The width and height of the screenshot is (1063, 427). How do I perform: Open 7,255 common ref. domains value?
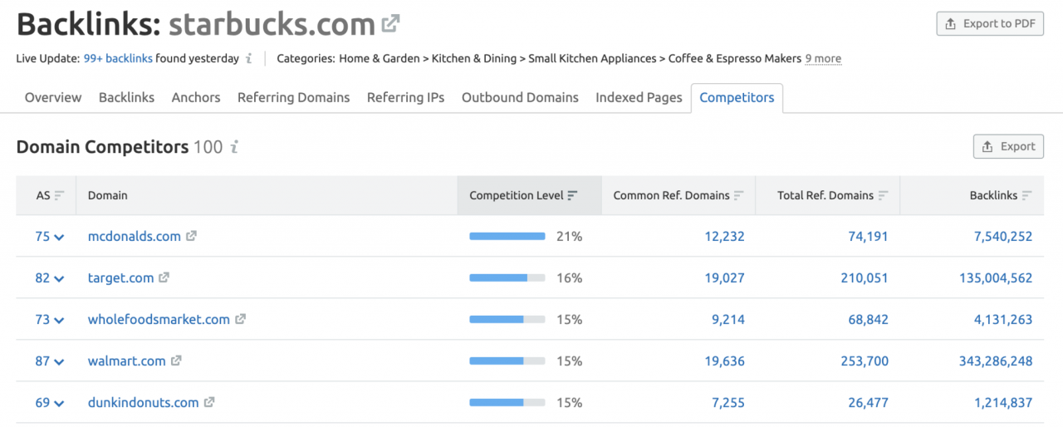tap(727, 402)
